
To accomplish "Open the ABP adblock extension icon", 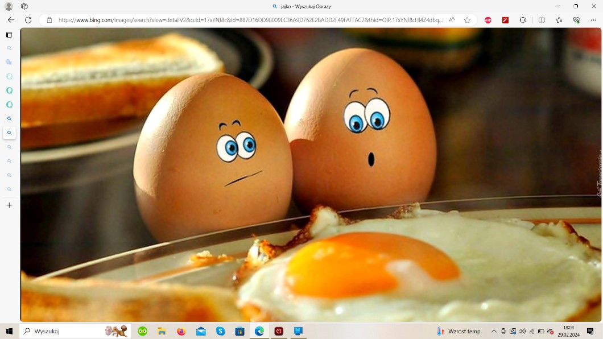I will click(x=488, y=20).
